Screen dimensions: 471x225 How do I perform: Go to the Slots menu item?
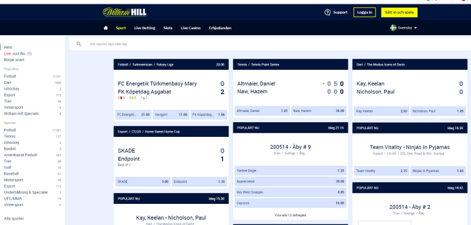[168, 28]
